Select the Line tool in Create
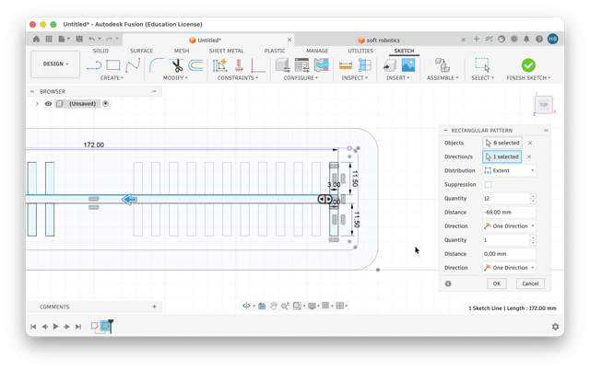Viewport: 590px width, 370px height. 94,65
